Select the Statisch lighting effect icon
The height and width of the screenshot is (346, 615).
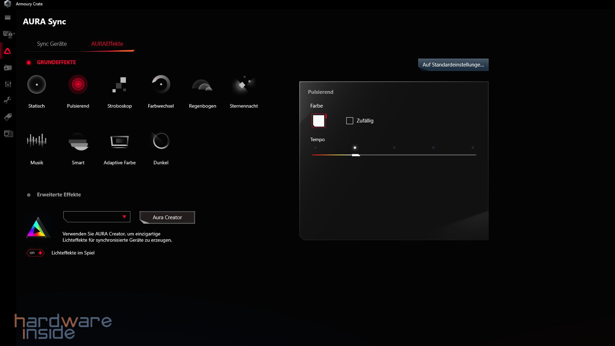[37, 85]
